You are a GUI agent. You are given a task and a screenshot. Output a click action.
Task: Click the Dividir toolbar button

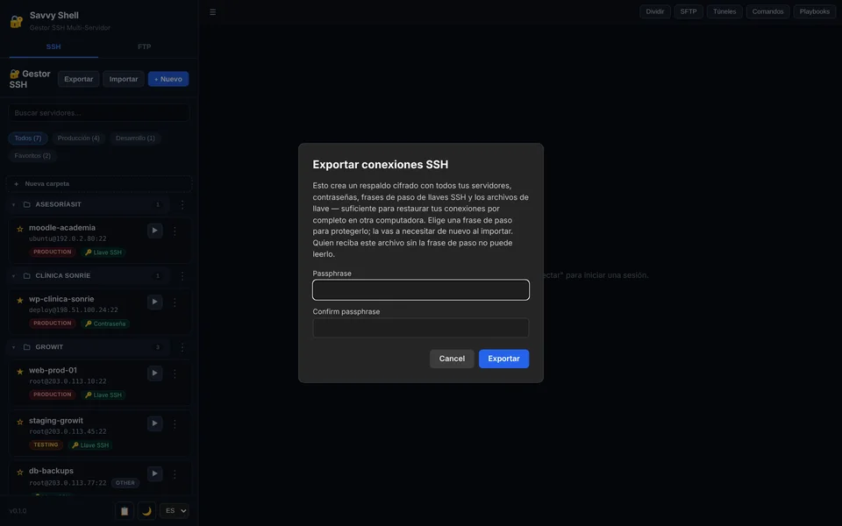pos(654,11)
